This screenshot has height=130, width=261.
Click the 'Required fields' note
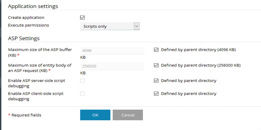[26, 115]
